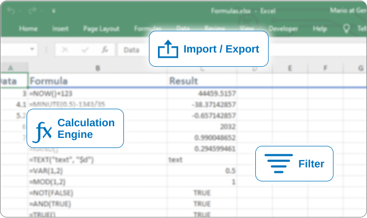The width and height of the screenshot is (367, 218).
Task: Open Quick Access Toolbar customize dropdown
Action: (54, 11)
